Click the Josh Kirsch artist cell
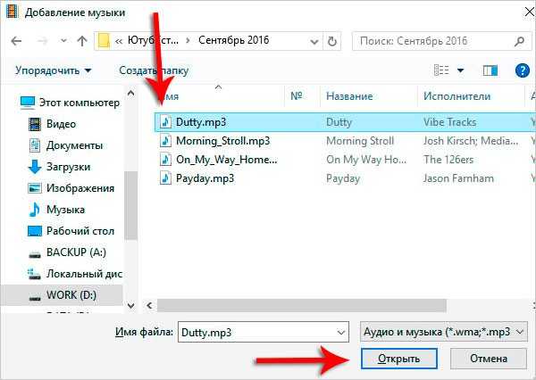Screen dimensions: 536x380 [x=471, y=141]
